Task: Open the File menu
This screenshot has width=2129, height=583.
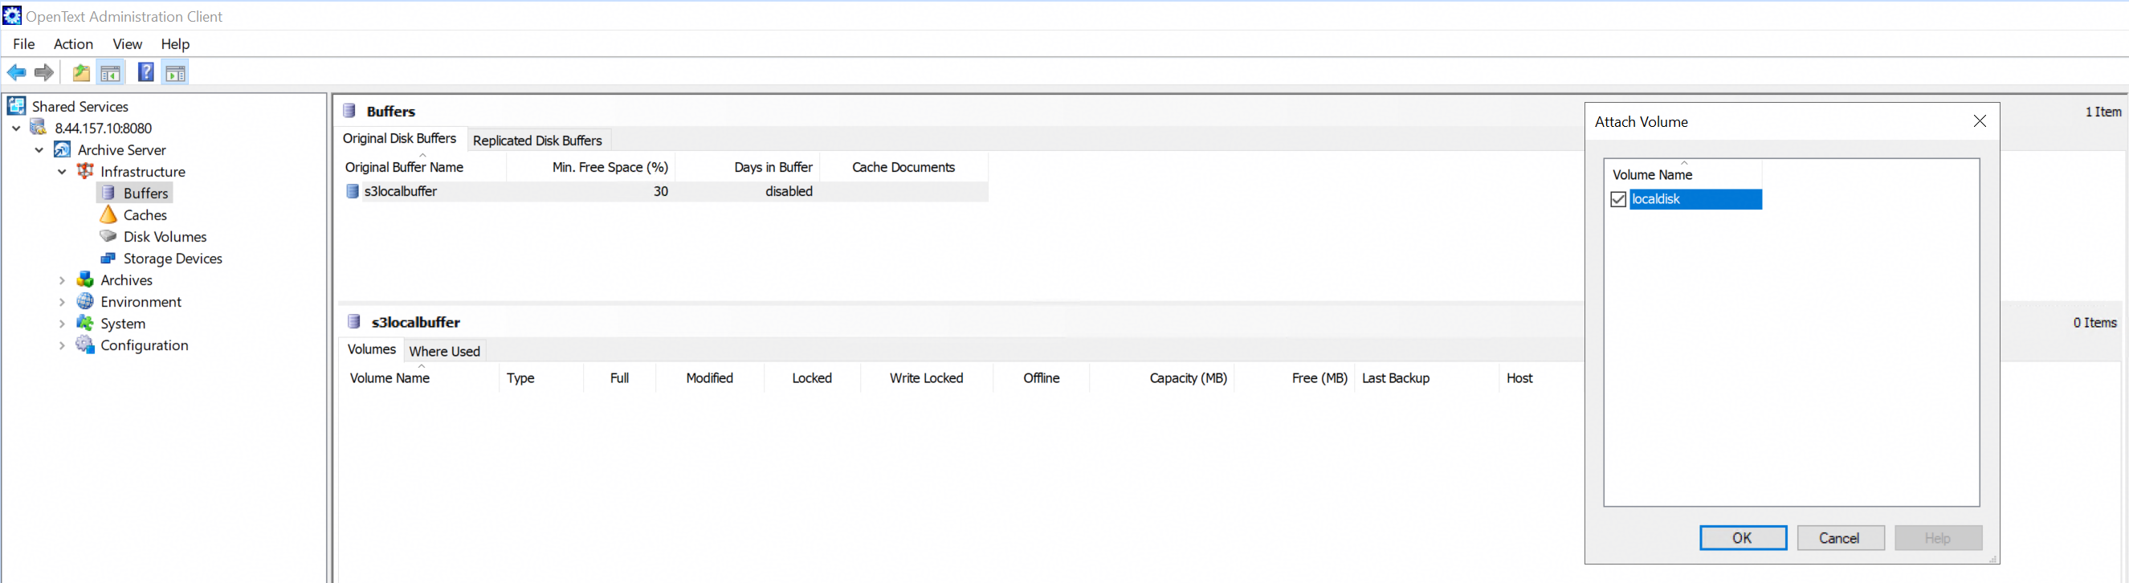Action: (x=24, y=44)
